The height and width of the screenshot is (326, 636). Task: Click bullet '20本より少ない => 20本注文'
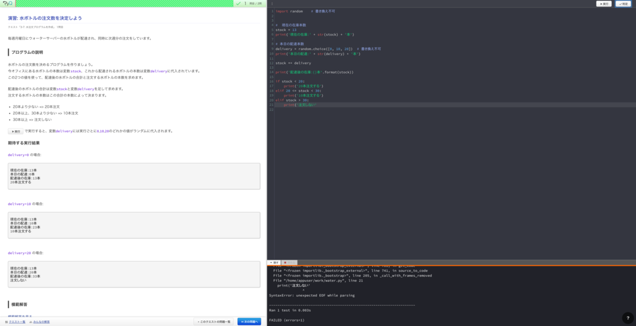(36, 107)
